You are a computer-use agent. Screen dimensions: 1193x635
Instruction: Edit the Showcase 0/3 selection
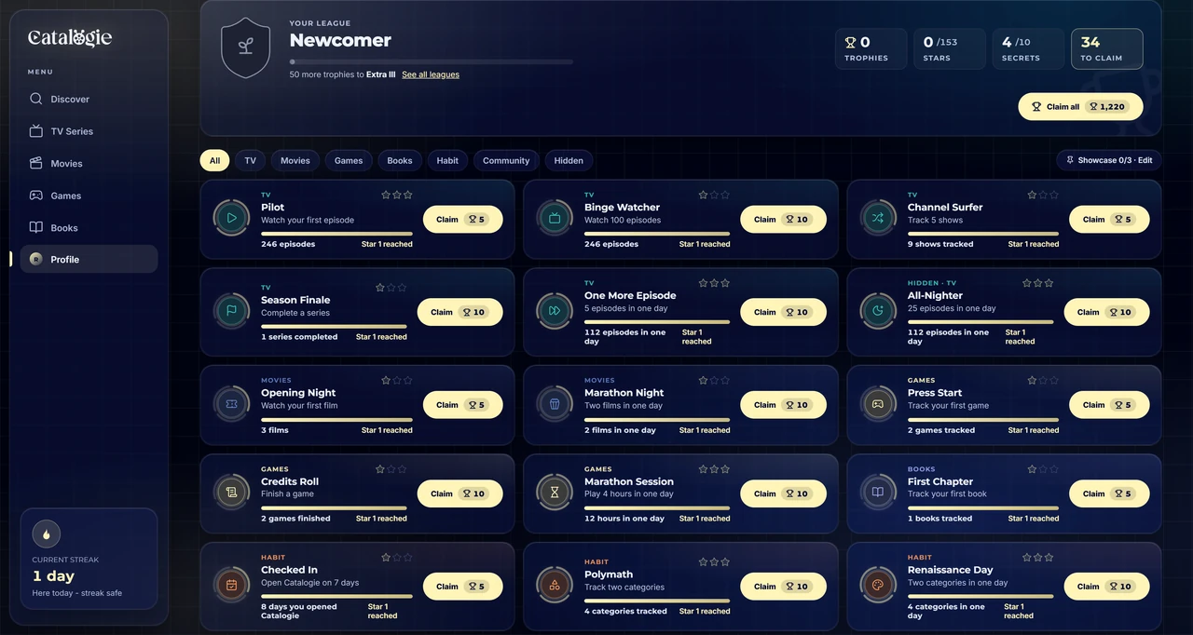tap(1109, 160)
